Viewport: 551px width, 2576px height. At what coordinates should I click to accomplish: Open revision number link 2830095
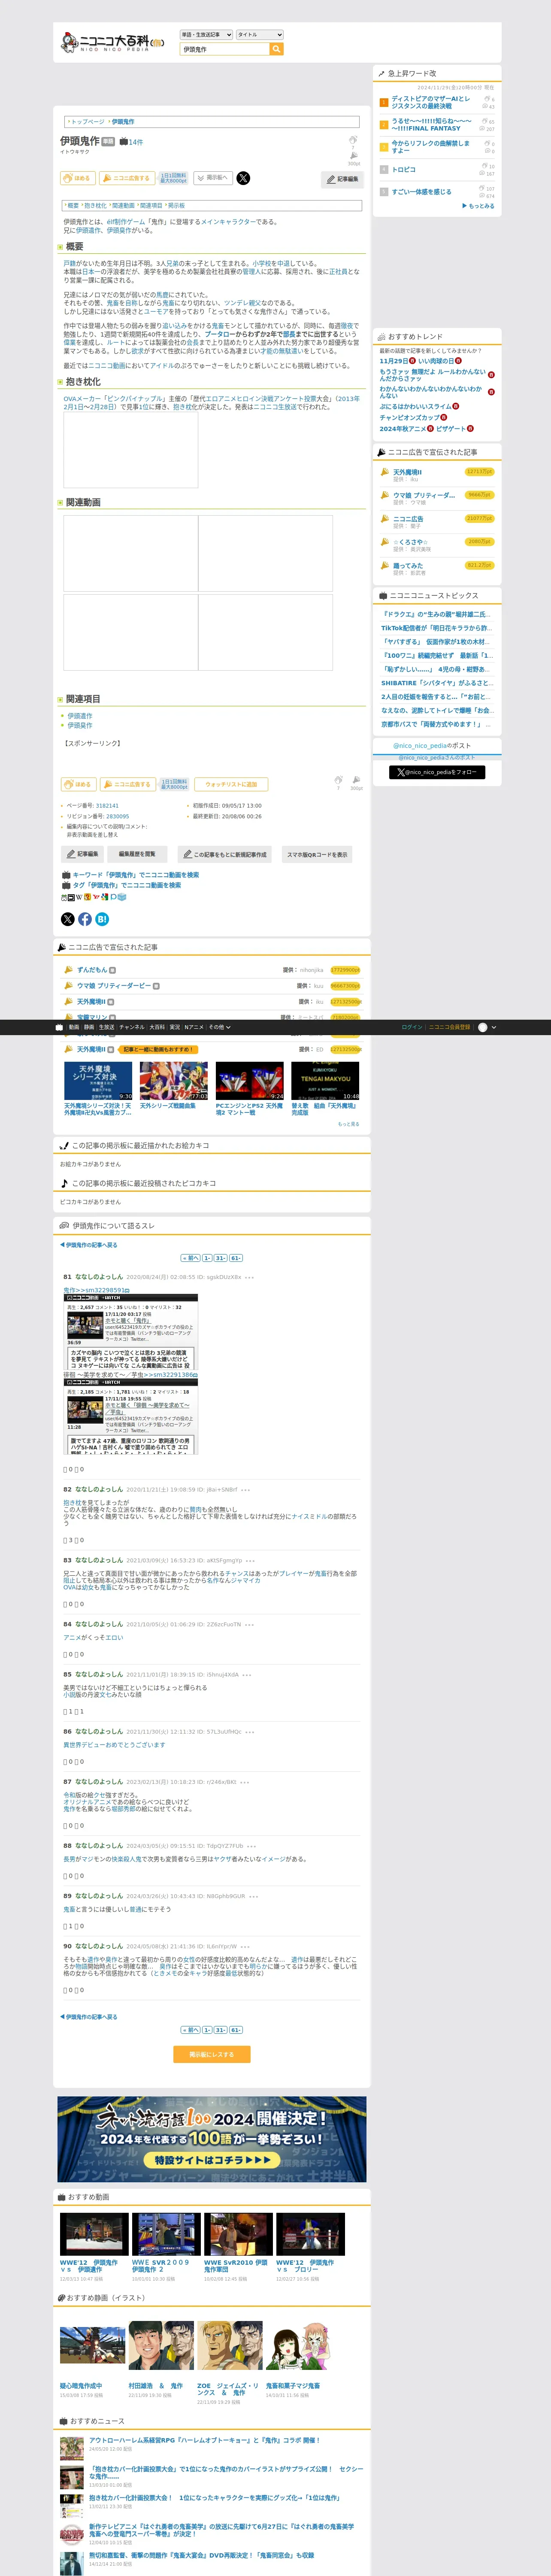[117, 816]
